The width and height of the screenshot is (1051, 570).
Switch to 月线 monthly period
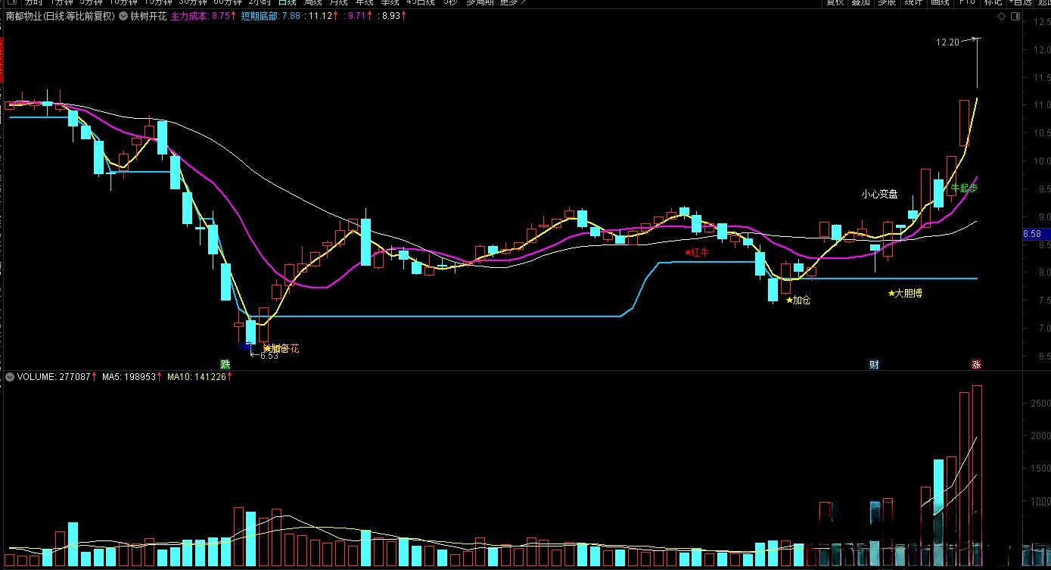tap(339, 2)
